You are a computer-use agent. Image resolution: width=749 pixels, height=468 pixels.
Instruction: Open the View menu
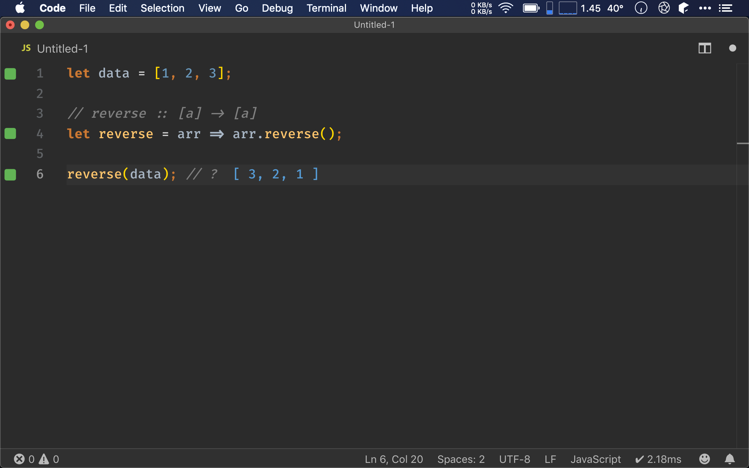click(210, 8)
